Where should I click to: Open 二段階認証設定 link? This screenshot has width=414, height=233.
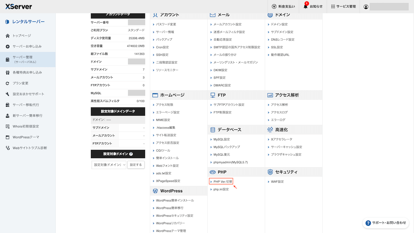167,63
